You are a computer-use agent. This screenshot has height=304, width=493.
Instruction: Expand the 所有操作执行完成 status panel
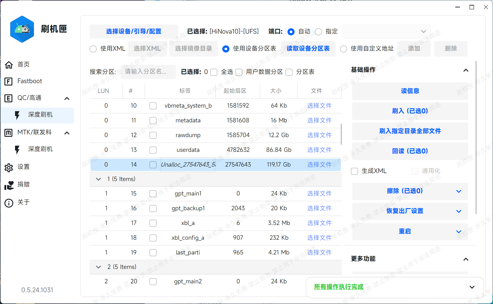[x=472, y=287]
